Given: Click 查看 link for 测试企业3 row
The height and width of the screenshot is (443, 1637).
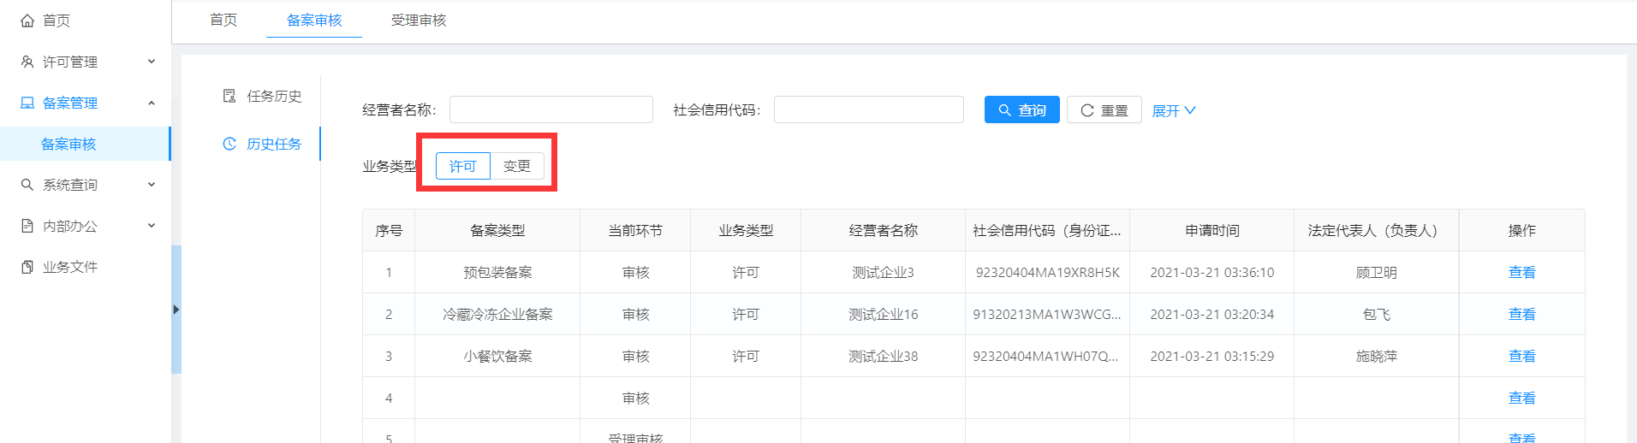Looking at the screenshot, I should (x=1521, y=272).
